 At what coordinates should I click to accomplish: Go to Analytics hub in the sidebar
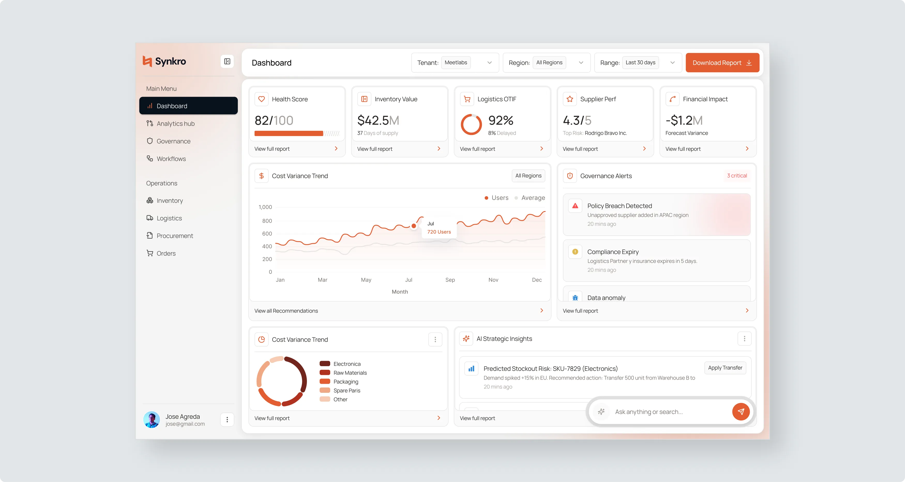point(175,124)
